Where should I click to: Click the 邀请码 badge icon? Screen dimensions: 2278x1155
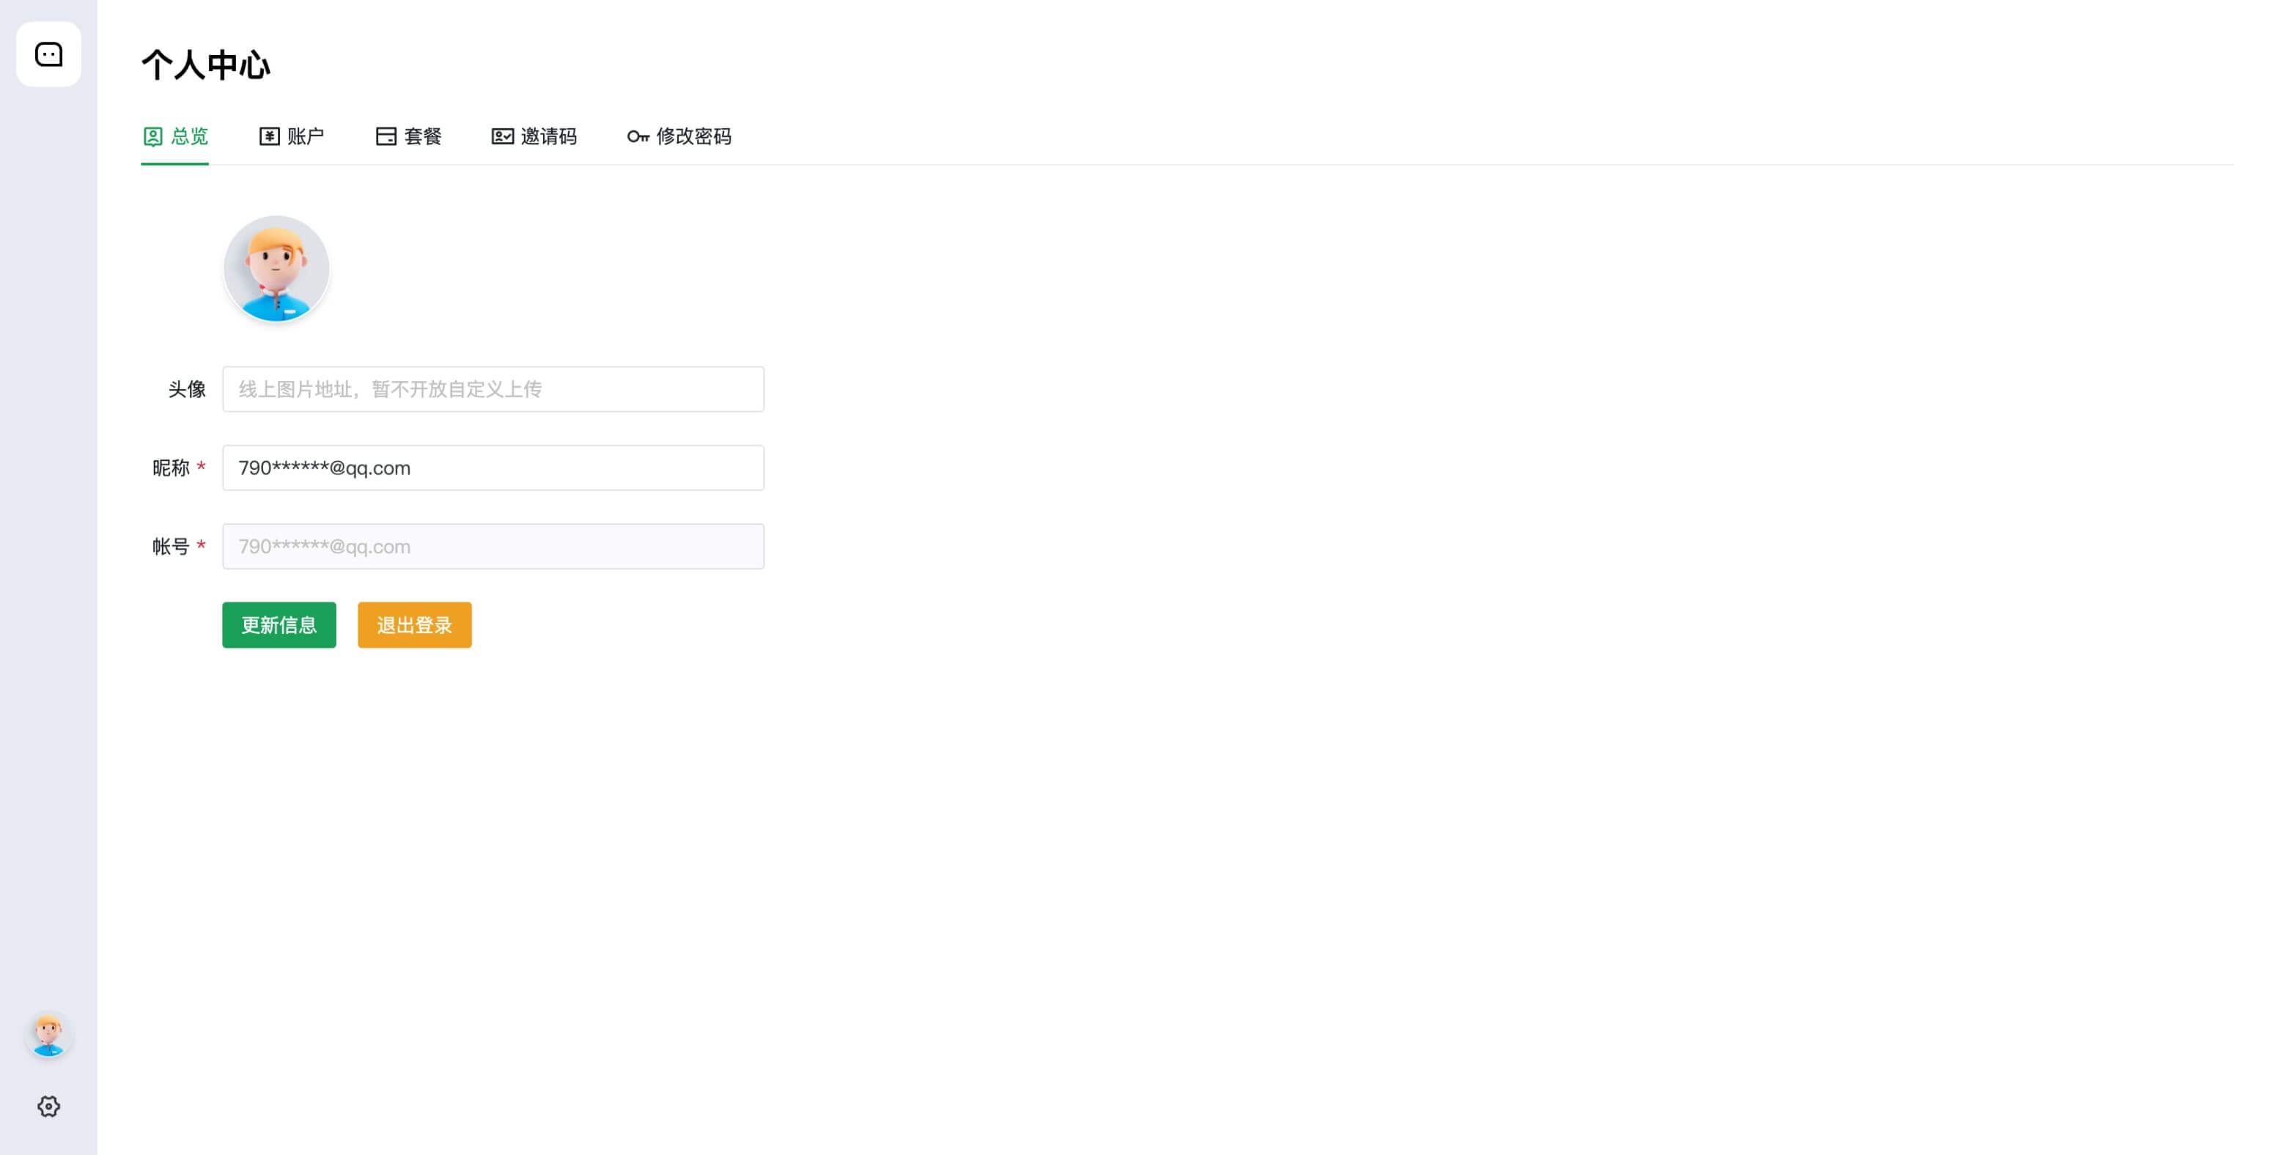tap(502, 136)
